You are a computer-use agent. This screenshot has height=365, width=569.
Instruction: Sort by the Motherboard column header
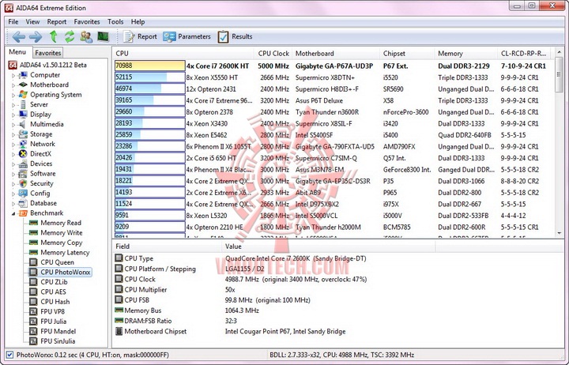336,54
